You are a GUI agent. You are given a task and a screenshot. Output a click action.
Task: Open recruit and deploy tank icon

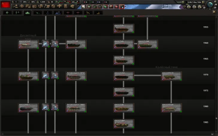[59, 6]
